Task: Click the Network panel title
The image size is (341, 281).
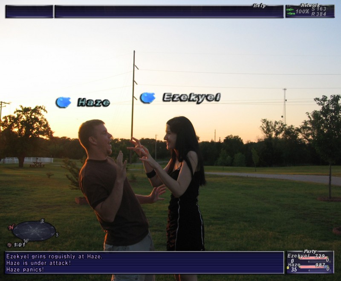Action: [x=310, y=5]
